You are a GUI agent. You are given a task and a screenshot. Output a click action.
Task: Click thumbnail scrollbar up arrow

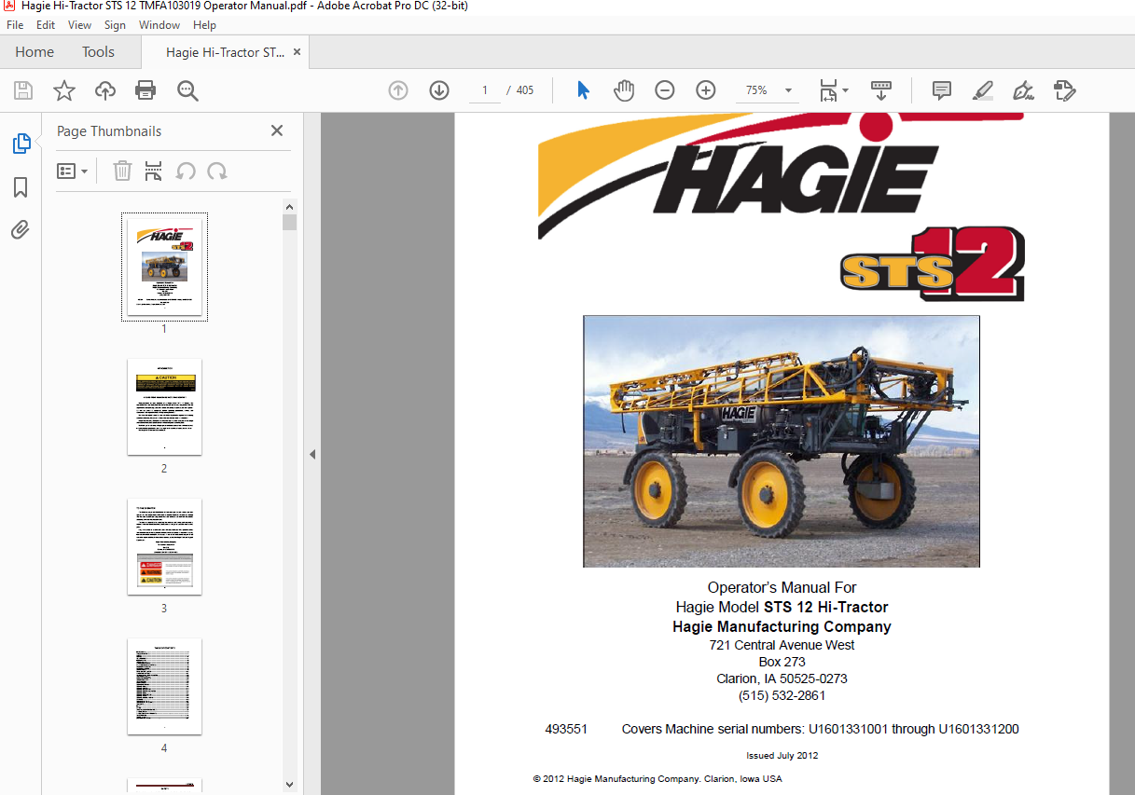tap(289, 207)
